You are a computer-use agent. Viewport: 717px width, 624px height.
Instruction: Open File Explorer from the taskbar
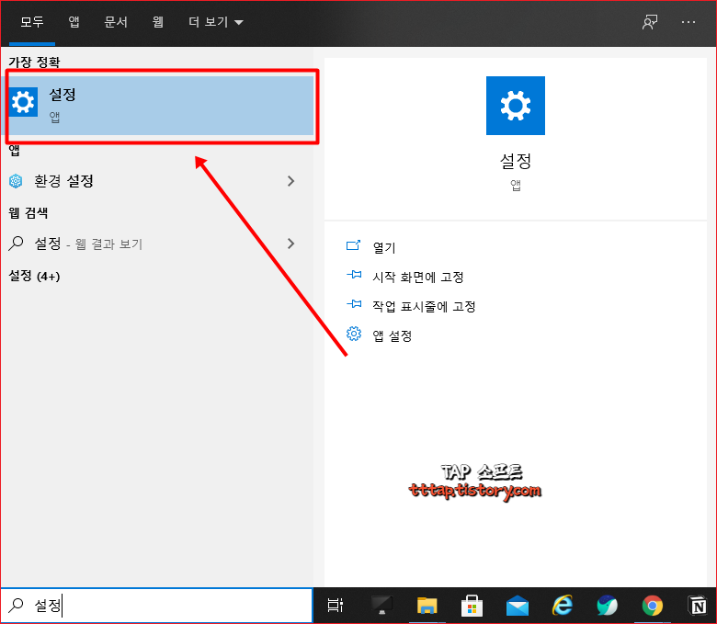tap(427, 606)
